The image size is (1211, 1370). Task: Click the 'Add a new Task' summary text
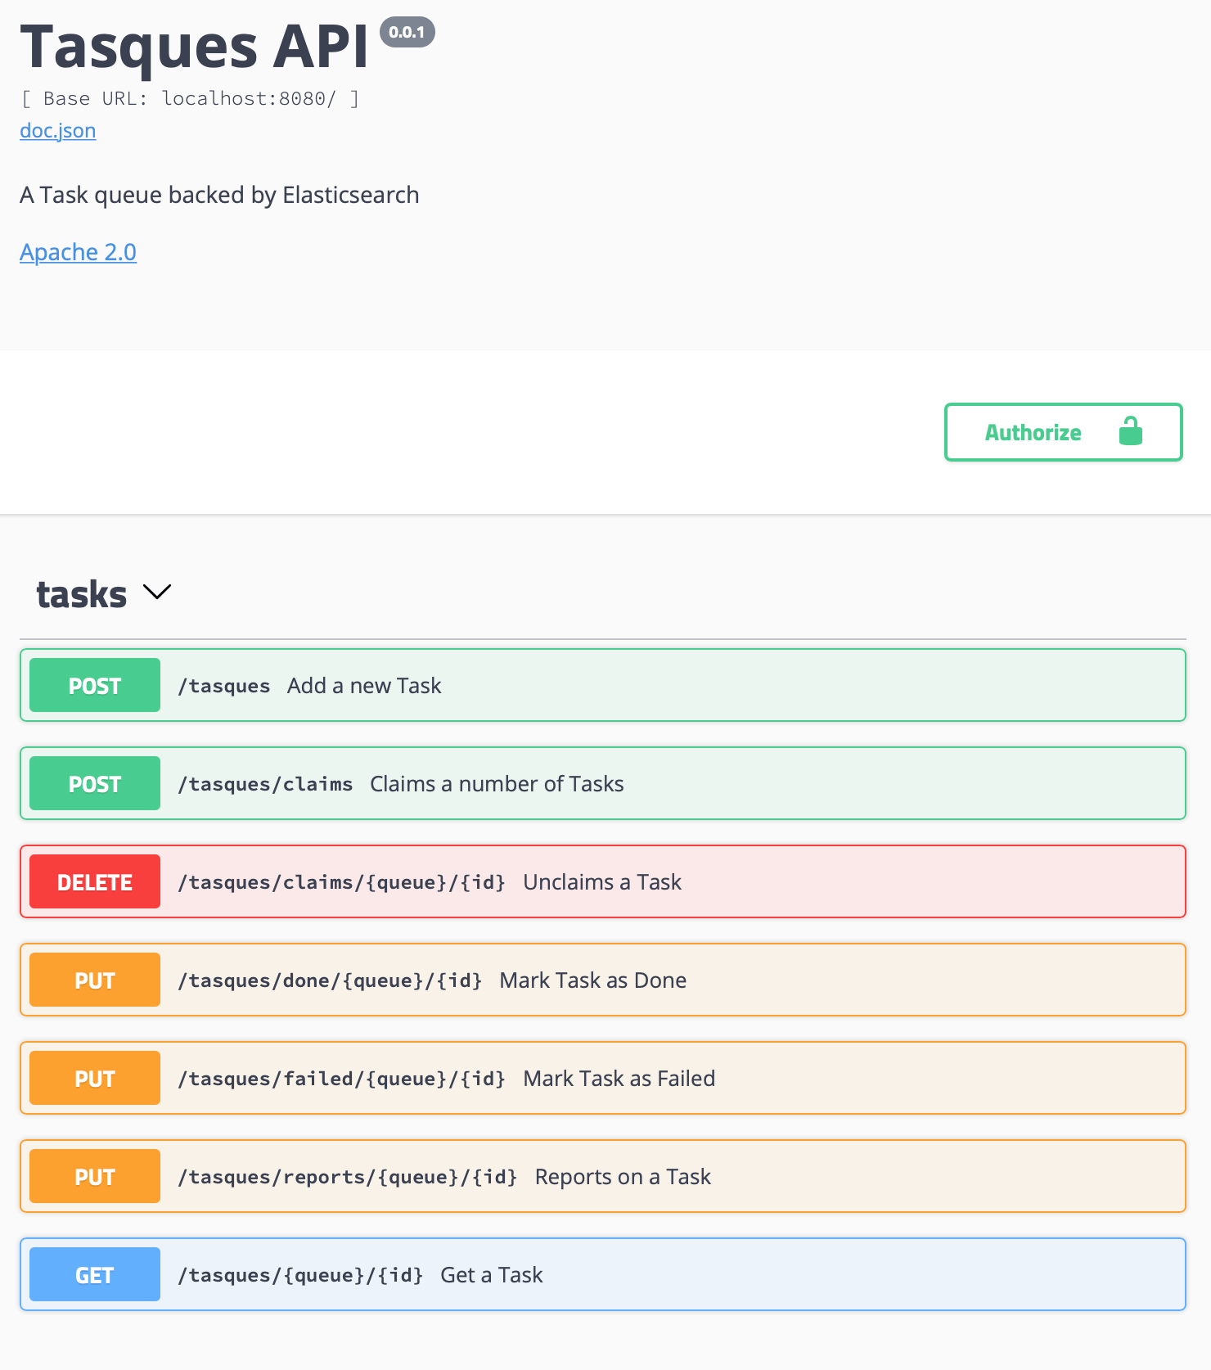coord(364,686)
